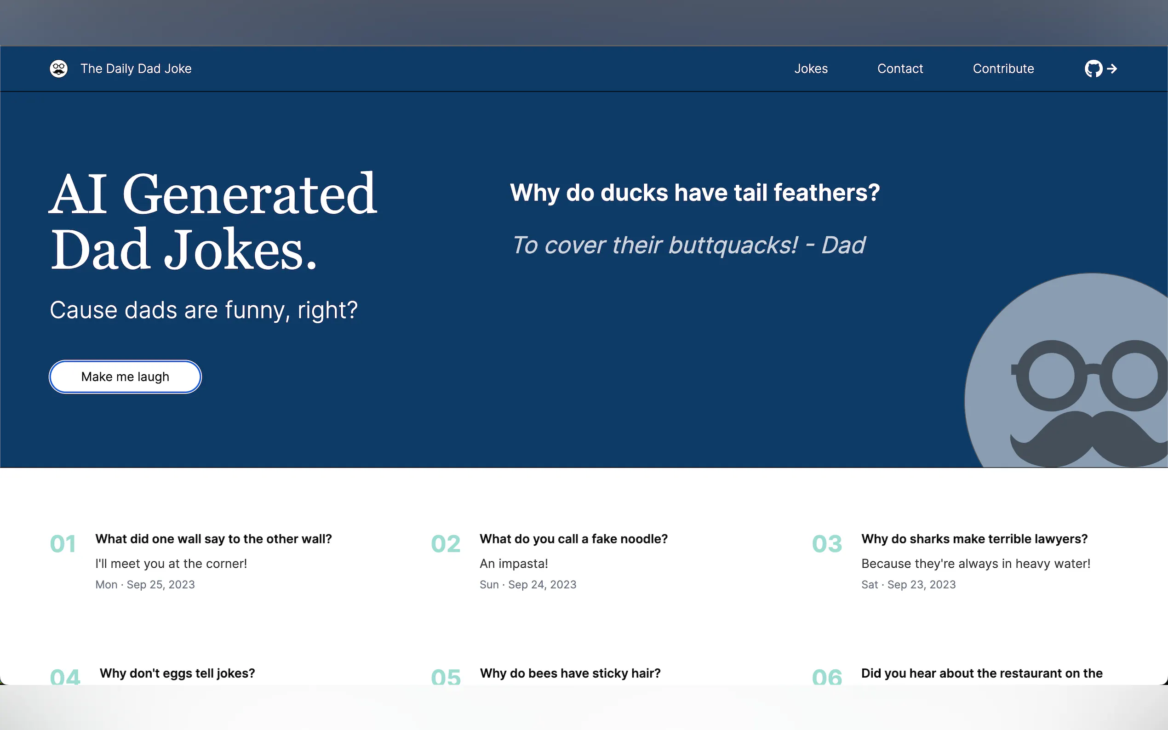
Task: Open the fake noodle joke title
Action: coord(573,539)
